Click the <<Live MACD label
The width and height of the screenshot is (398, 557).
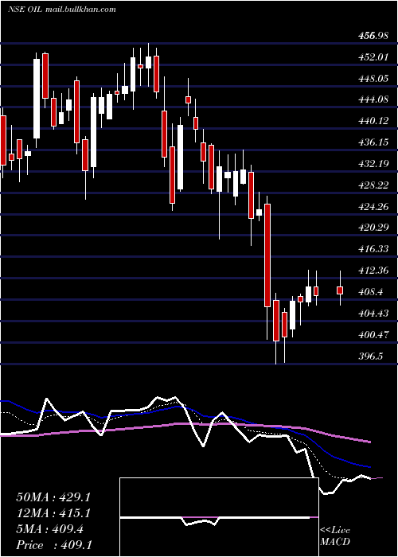pos(335,536)
